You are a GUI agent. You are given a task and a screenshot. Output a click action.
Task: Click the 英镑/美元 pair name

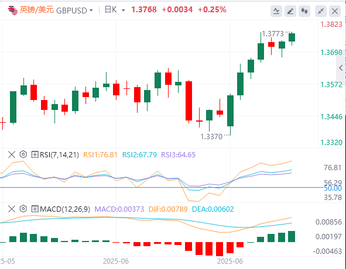click(37, 10)
